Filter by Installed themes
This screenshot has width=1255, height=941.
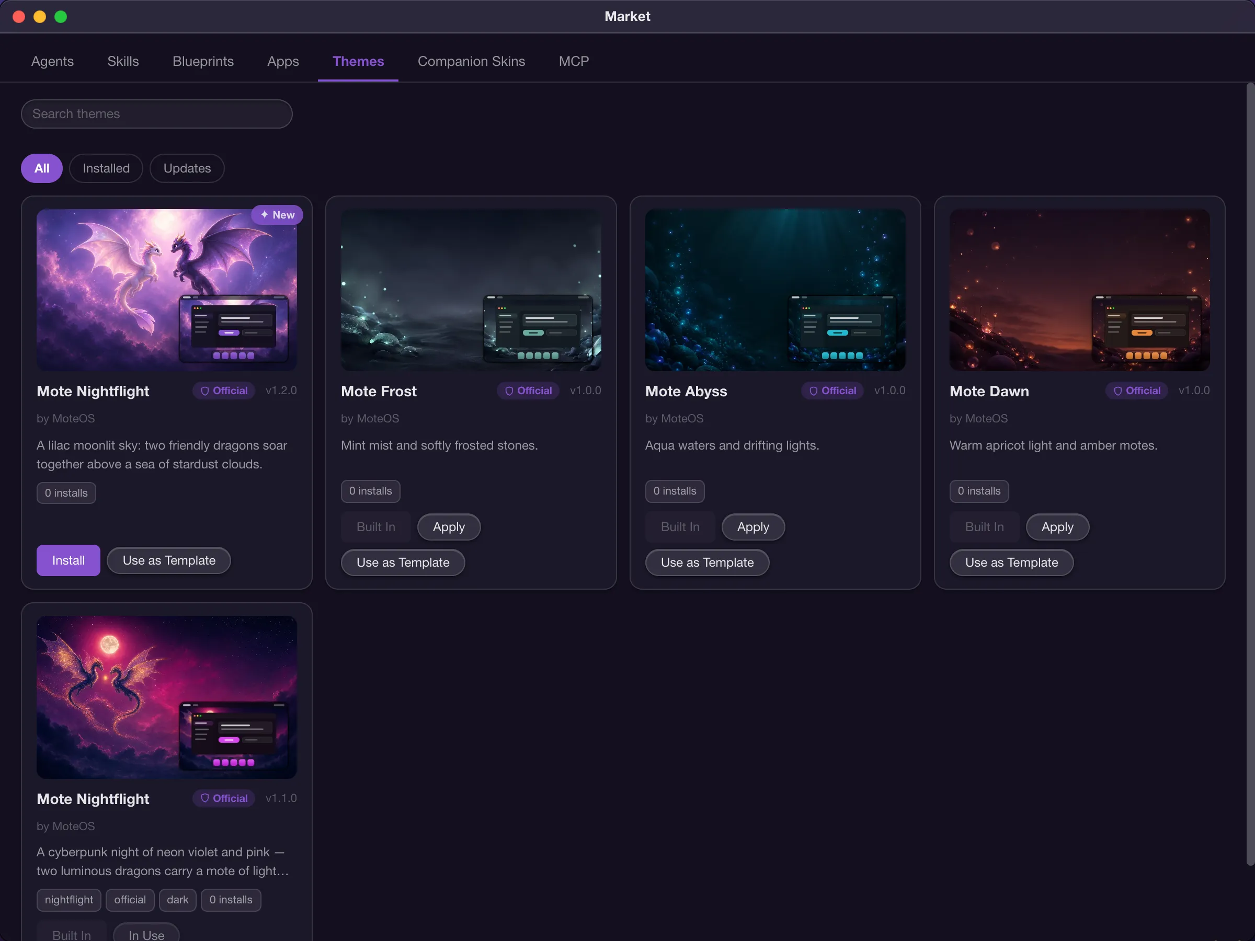106,168
